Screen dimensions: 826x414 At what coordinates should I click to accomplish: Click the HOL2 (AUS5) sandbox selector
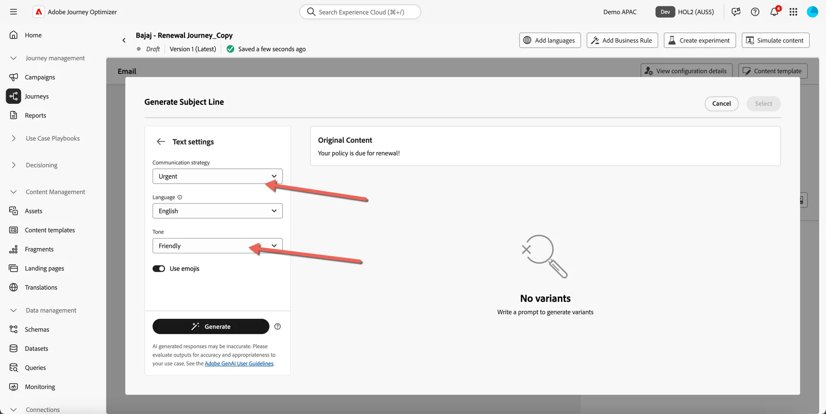(685, 12)
